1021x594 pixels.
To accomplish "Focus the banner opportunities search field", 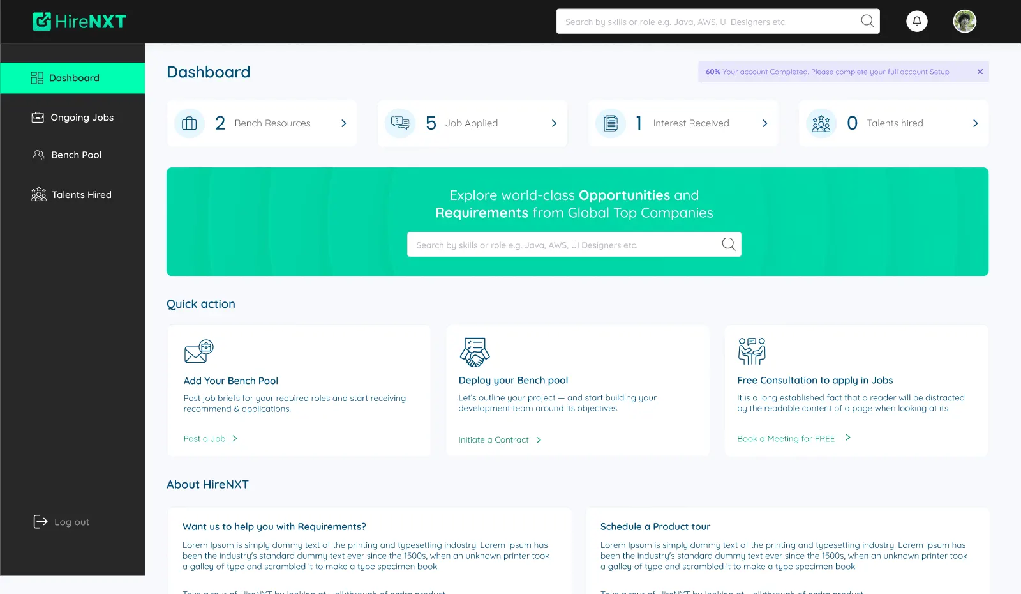I will coord(574,245).
